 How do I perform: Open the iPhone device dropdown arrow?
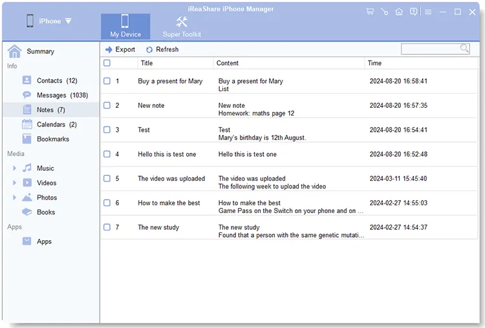(x=69, y=21)
